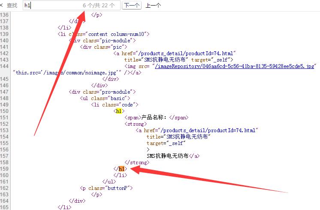Image resolution: width=320 pixels, height=210 pixels.
Task: Click href on line 153
Action: (201, 130)
